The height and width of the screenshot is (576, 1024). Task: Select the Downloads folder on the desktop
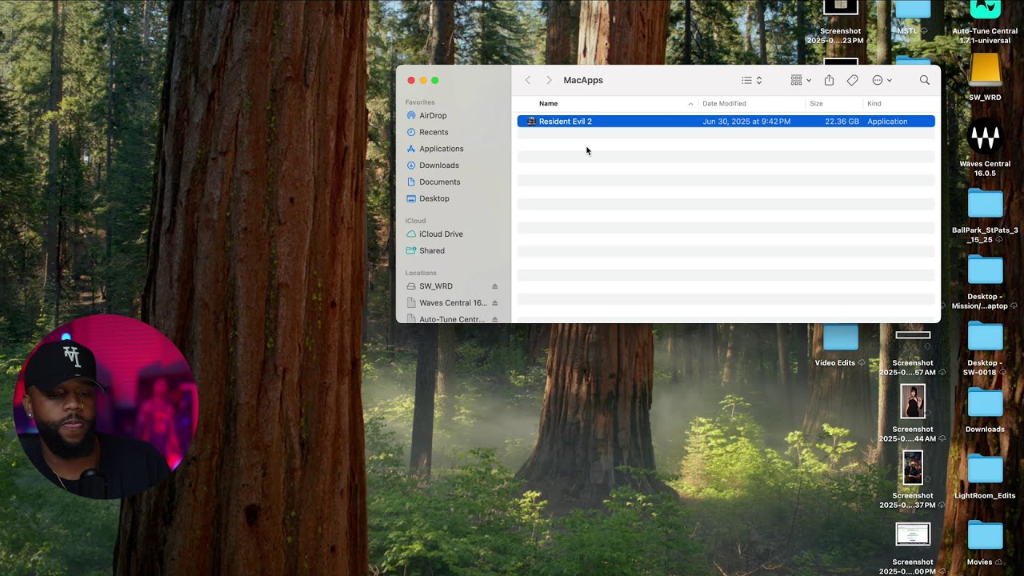pyautogui.click(x=985, y=402)
